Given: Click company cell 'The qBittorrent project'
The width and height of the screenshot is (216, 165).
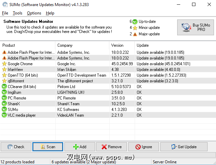Looking at the screenshot, I should pos(75,81).
